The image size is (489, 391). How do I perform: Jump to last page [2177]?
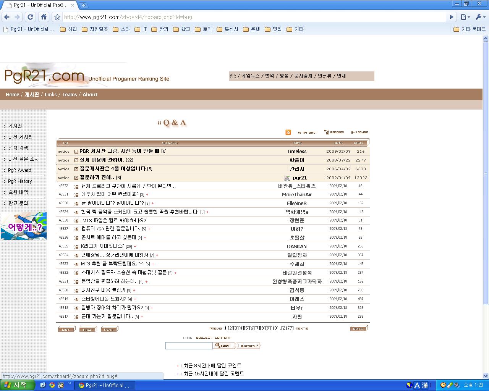point(288,328)
